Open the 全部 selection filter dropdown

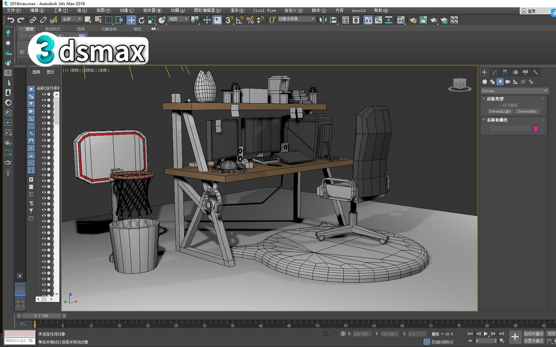(72, 19)
